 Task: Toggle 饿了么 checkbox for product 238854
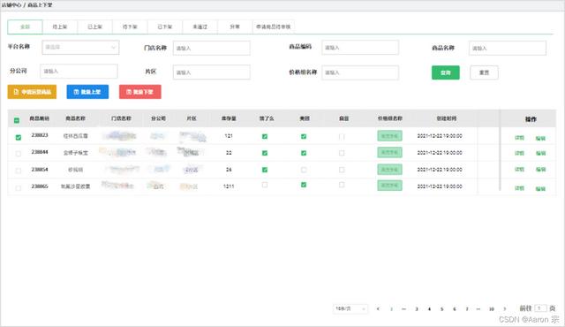pyautogui.click(x=265, y=170)
